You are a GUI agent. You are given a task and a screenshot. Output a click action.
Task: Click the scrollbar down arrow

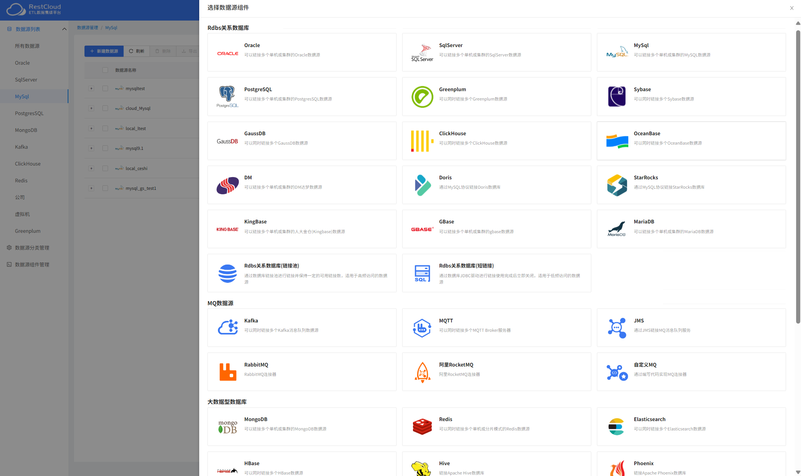798,472
